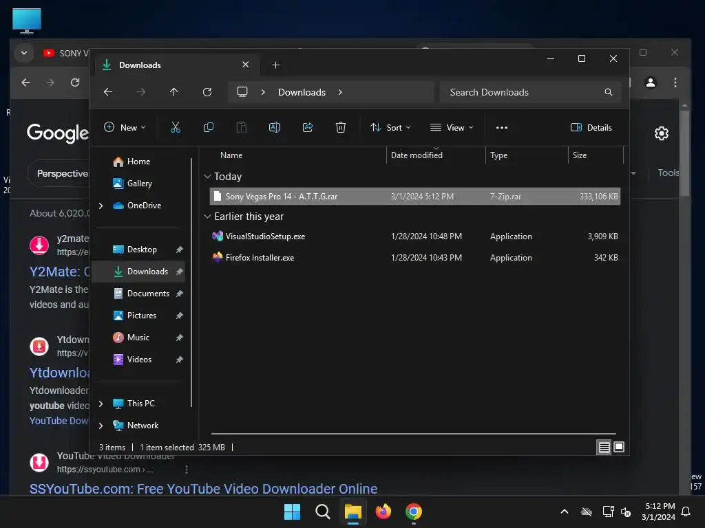Image resolution: width=705 pixels, height=528 pixels.
Task: Click the Copy icon in Explorer toolbar
Action: 208,127
